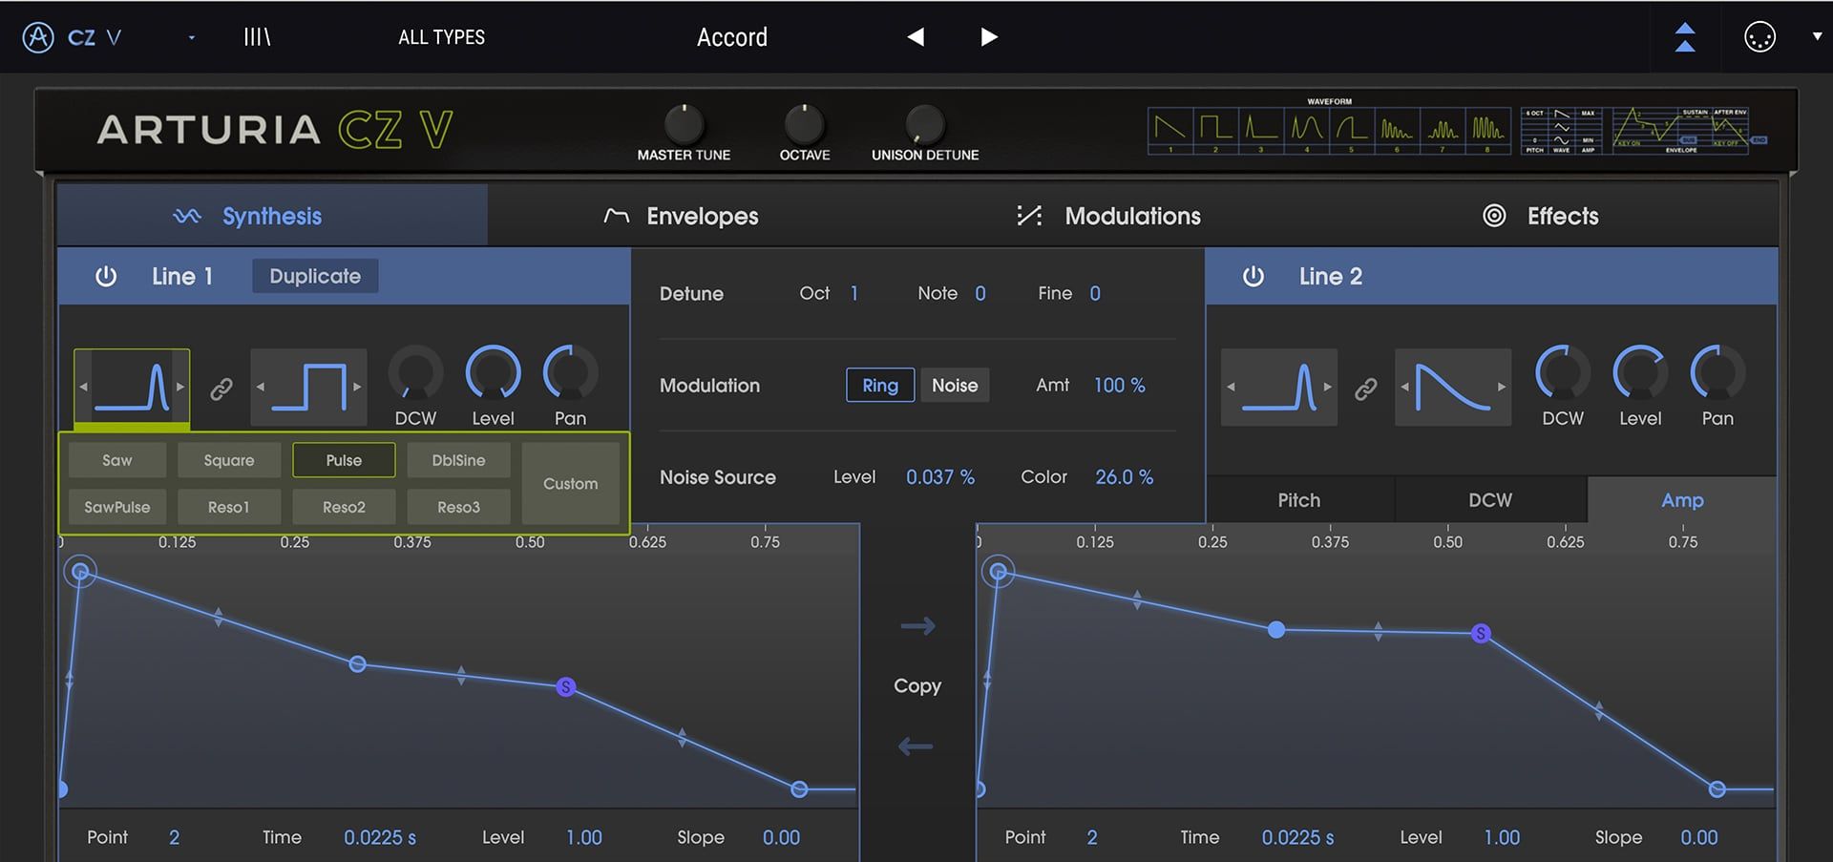
Task: Open the Amp envelope tab
Action: 1682,500
